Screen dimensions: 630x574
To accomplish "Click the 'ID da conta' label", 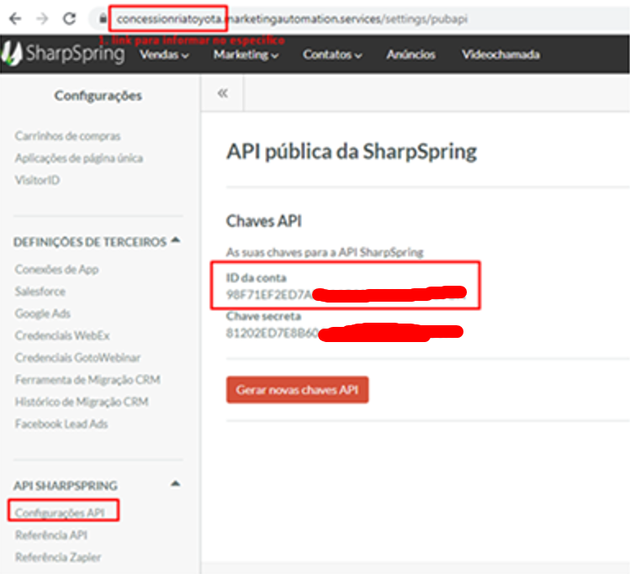I will [x=256, y=277].
